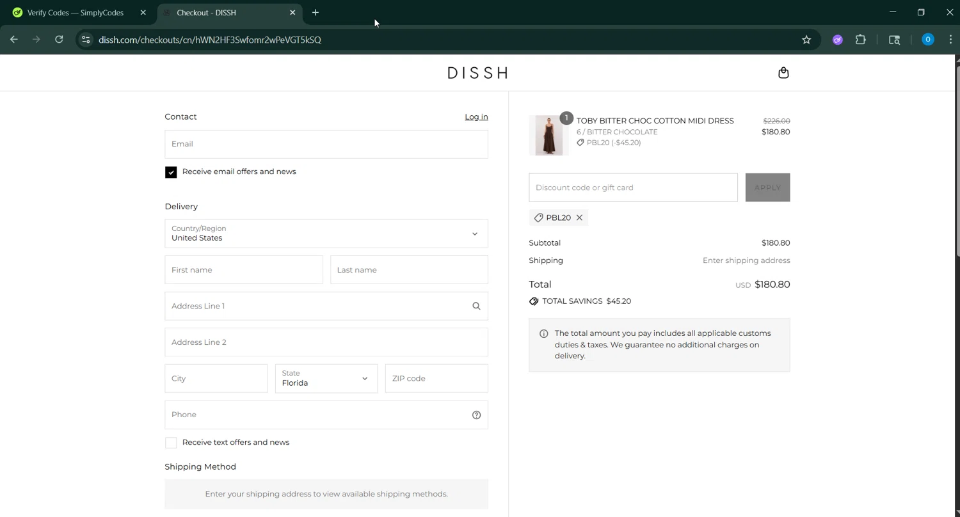This screenshot has width=960, height=517.
Task: Click the Last name field
Action: (x=409, y=270)
